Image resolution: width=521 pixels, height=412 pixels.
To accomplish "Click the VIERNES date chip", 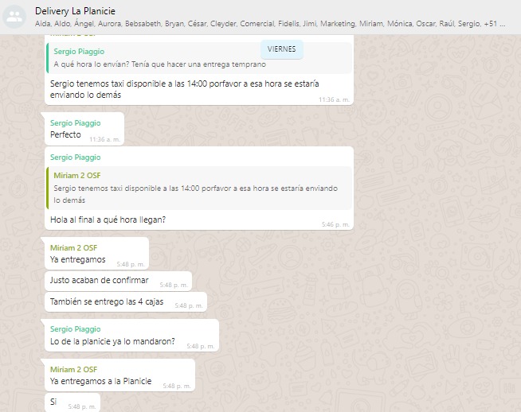I will point(281,49).
